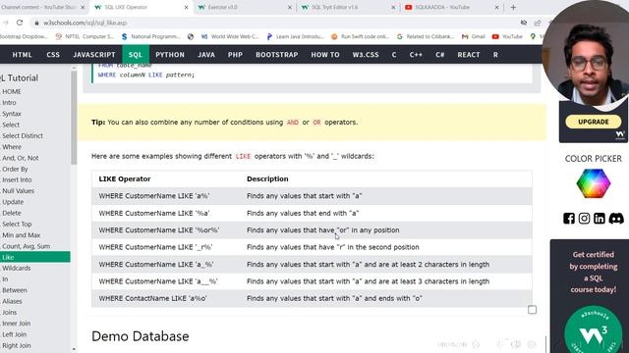Close the Exercise v3.0 tab
The height and width of the screenshot is (353, 629).
tap(290, 7)
